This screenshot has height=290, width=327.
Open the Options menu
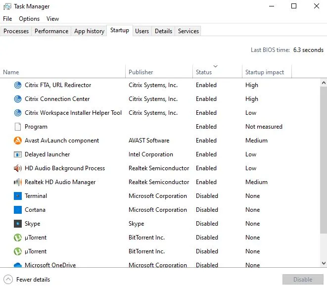[x=29, y=19]
